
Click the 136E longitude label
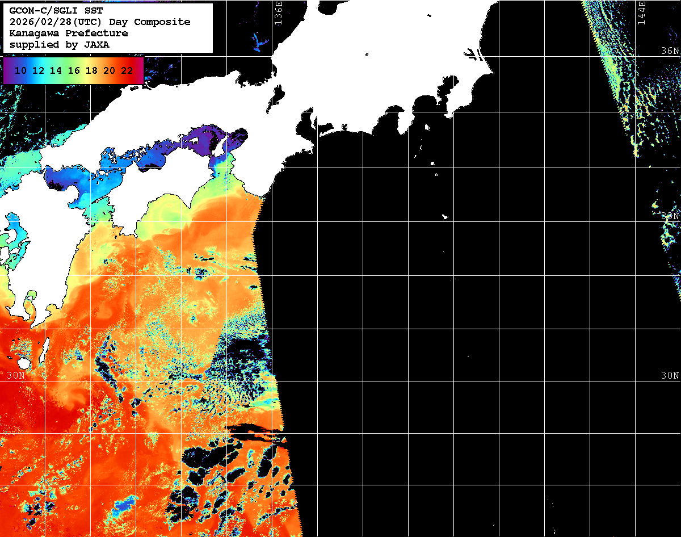(278, 11)
